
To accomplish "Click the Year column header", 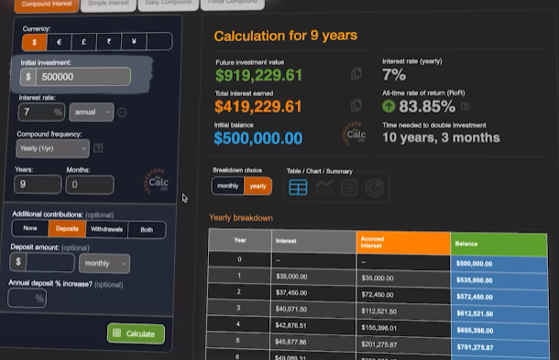I will click(240, 240).
